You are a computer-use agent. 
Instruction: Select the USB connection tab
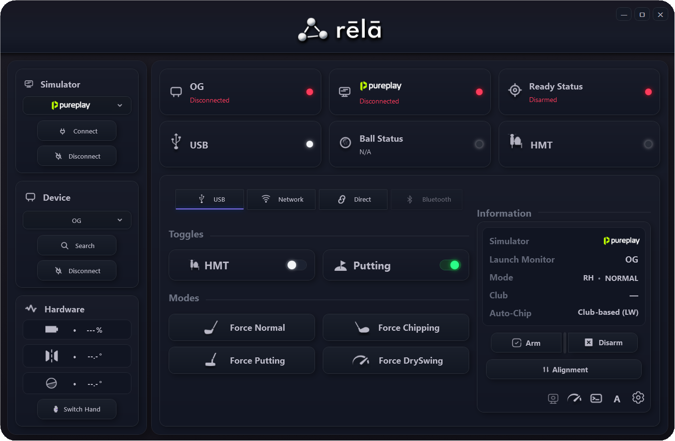coord(210,199)
